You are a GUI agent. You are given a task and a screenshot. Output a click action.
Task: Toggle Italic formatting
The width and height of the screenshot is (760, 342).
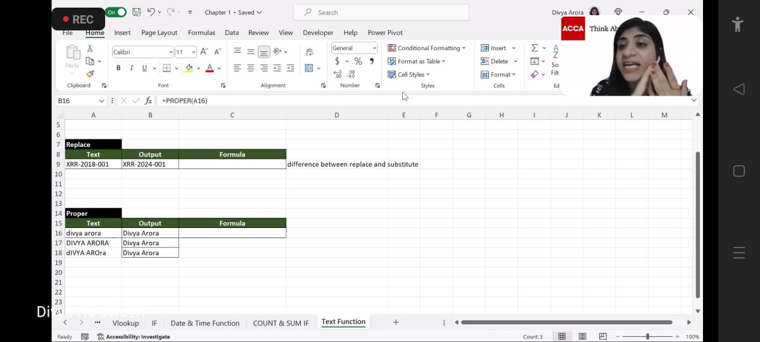[132, 68]
